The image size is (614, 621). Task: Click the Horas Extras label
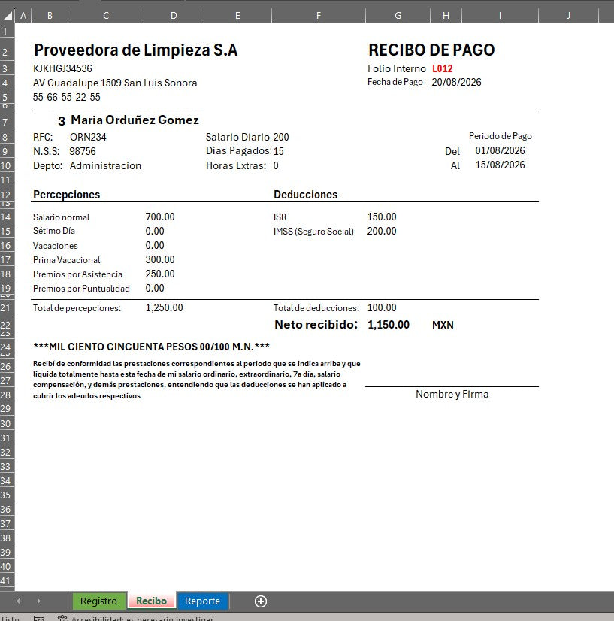pyautogui.click(x=236, y=165)
